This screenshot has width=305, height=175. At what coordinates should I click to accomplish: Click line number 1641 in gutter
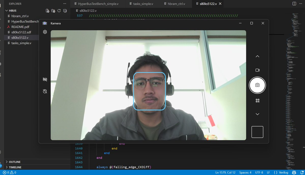point(79,153)
